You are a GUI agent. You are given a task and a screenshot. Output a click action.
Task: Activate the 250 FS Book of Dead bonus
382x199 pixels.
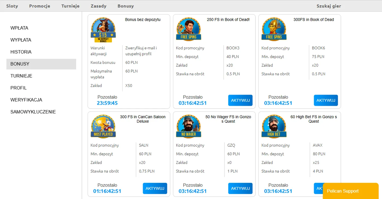240,100
